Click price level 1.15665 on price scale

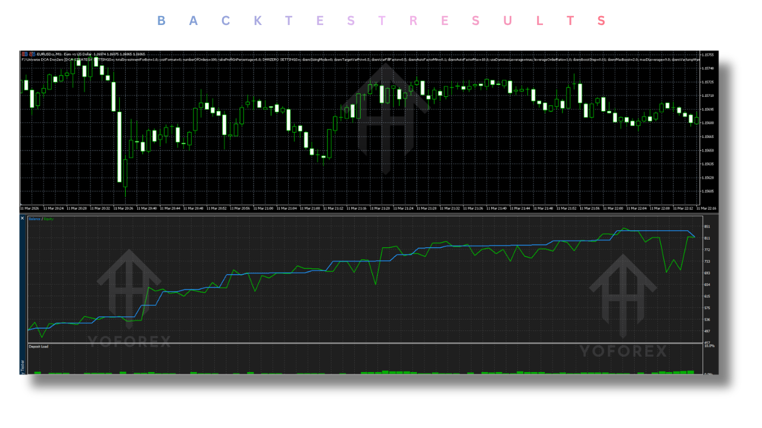[708, 137]
